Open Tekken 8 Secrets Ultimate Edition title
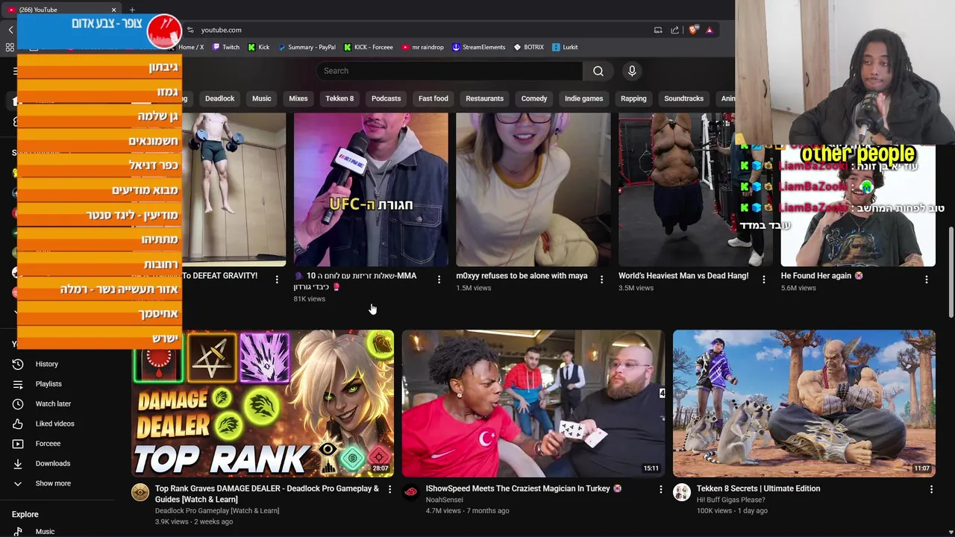955x537 pixels. tap(758, 489)
